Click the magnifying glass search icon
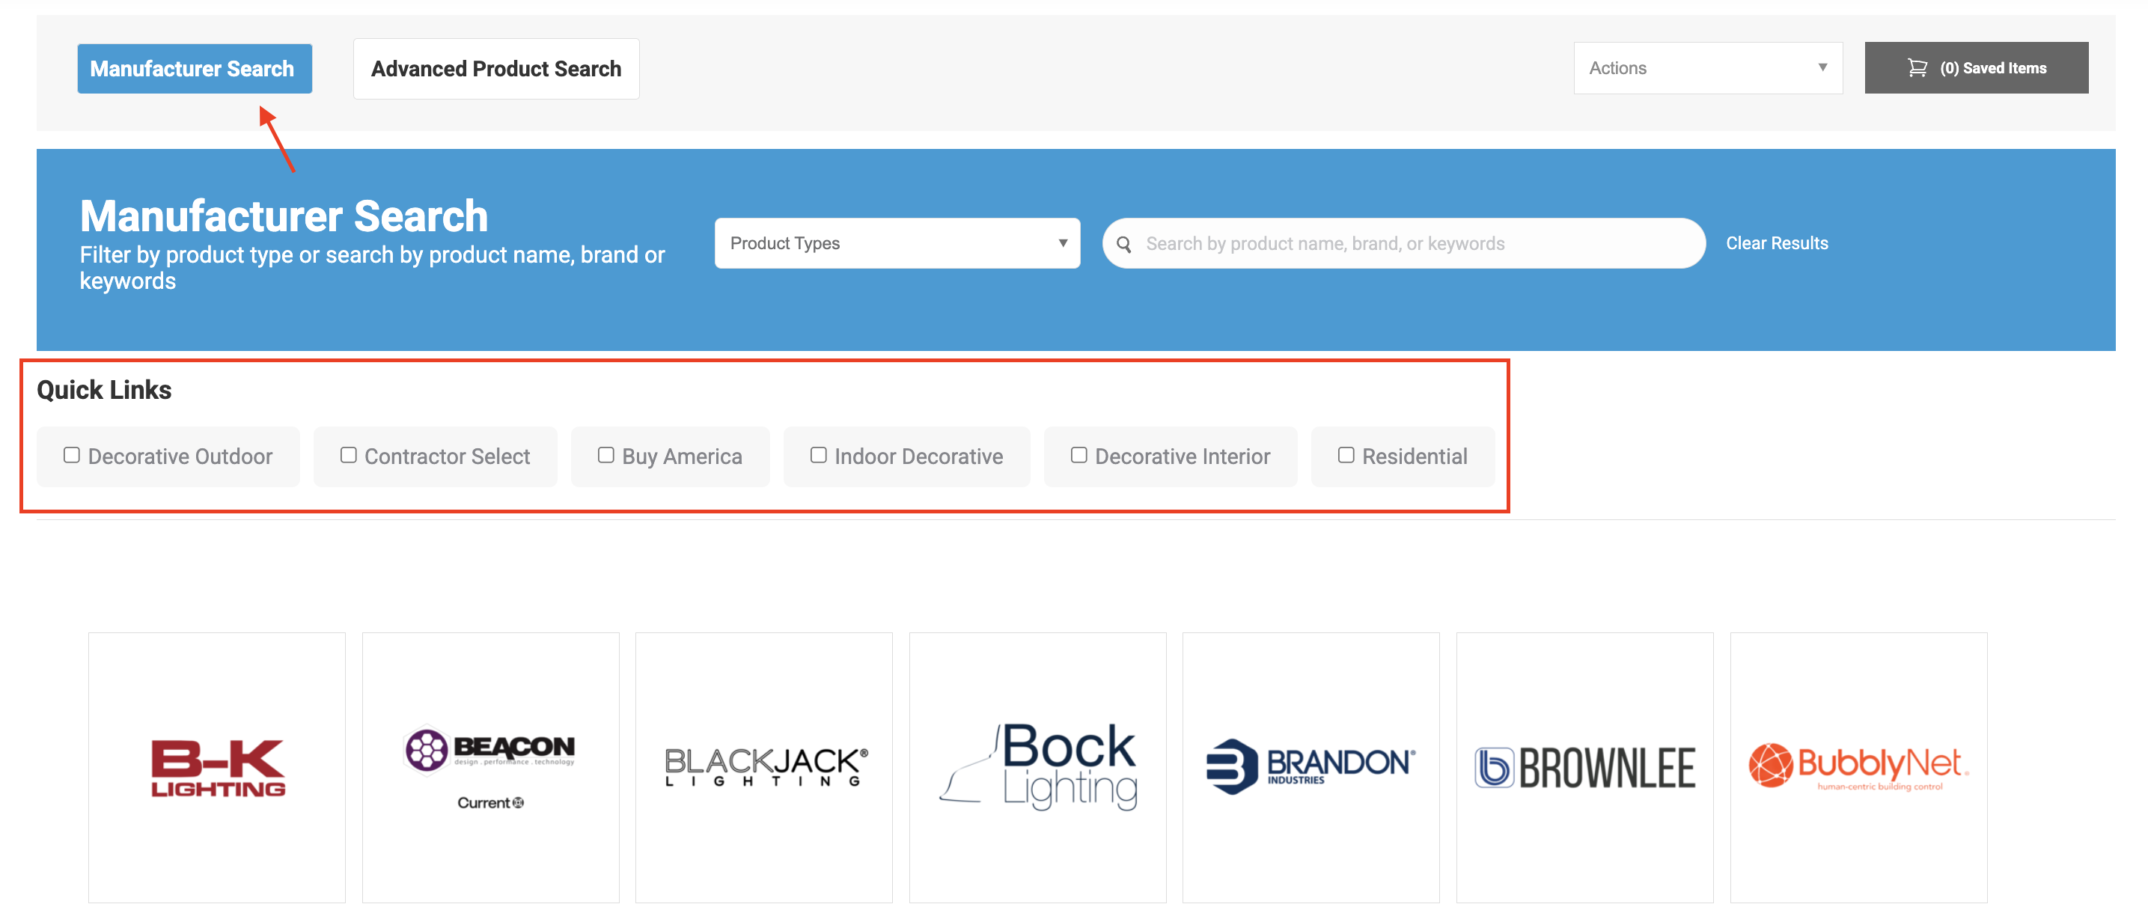The image size is (2148, 919). [1124, 245]
